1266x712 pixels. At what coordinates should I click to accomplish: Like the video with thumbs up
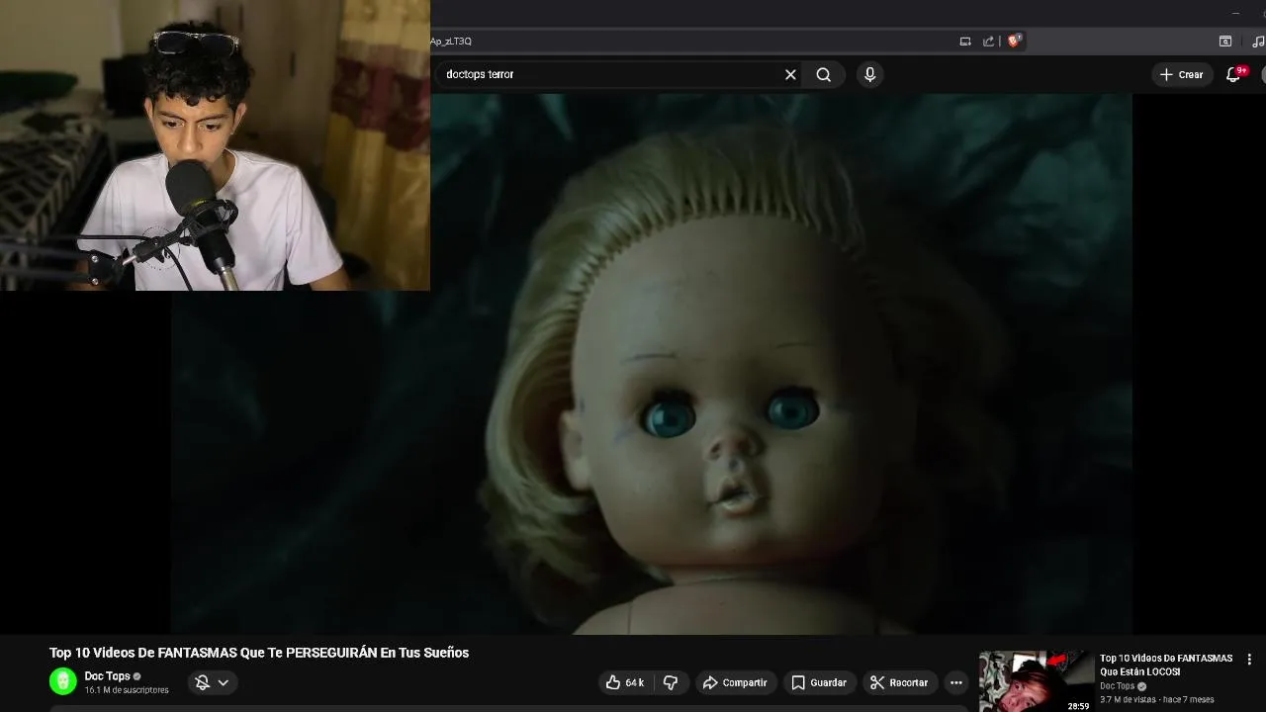pyautogui.click(x=625, y=682)
